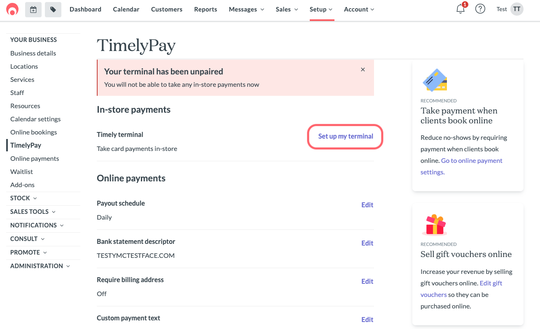Open the Calendar page

click(x=126, y=9)
